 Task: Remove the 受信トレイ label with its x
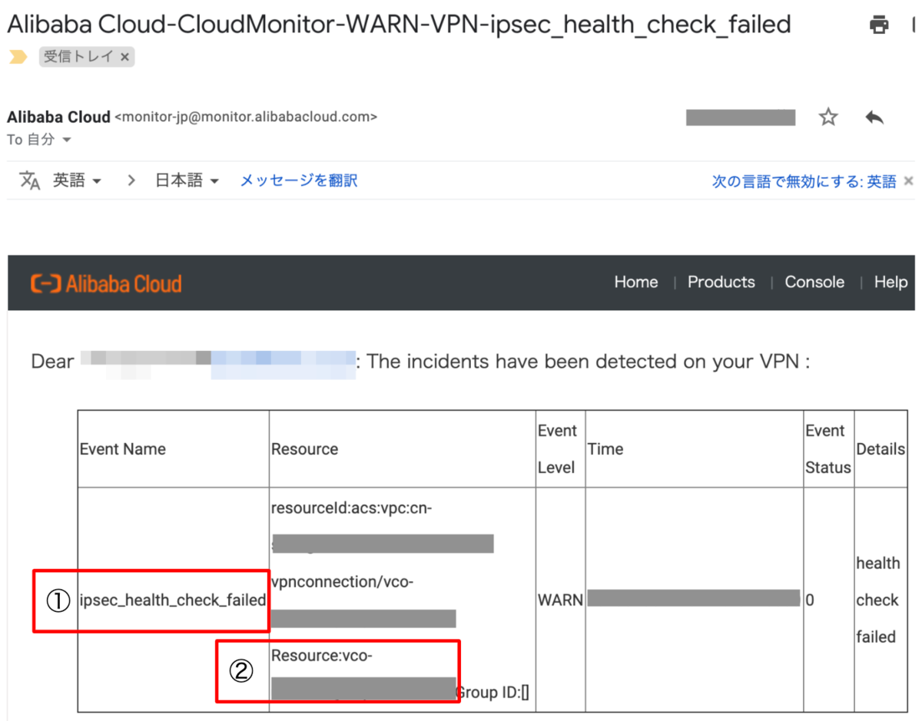(124, 57)
